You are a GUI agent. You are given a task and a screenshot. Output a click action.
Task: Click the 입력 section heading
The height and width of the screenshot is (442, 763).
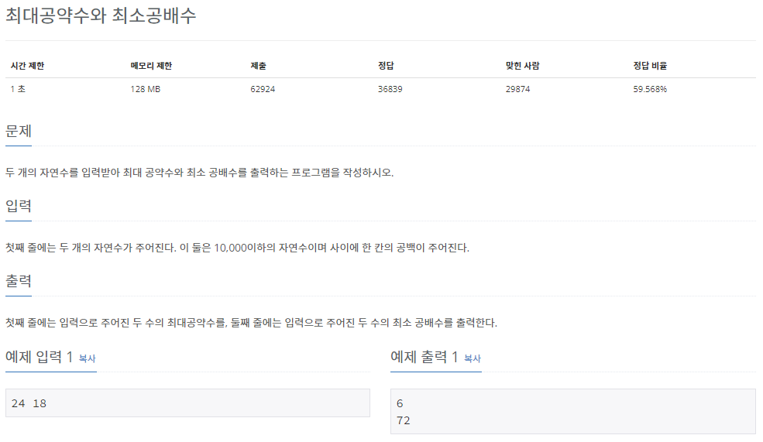[x=19, y=206]
